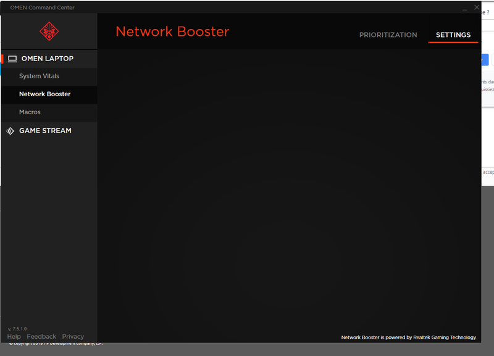The height and width of the screenshot is (356, 494).
Task: Click the version number v. 7.5.1.0
Action: 17,329
